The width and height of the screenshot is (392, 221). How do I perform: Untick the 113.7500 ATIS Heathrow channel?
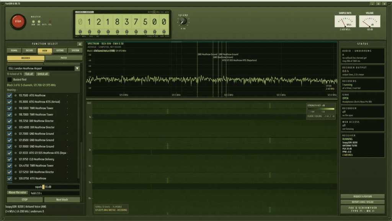point(10,95)
